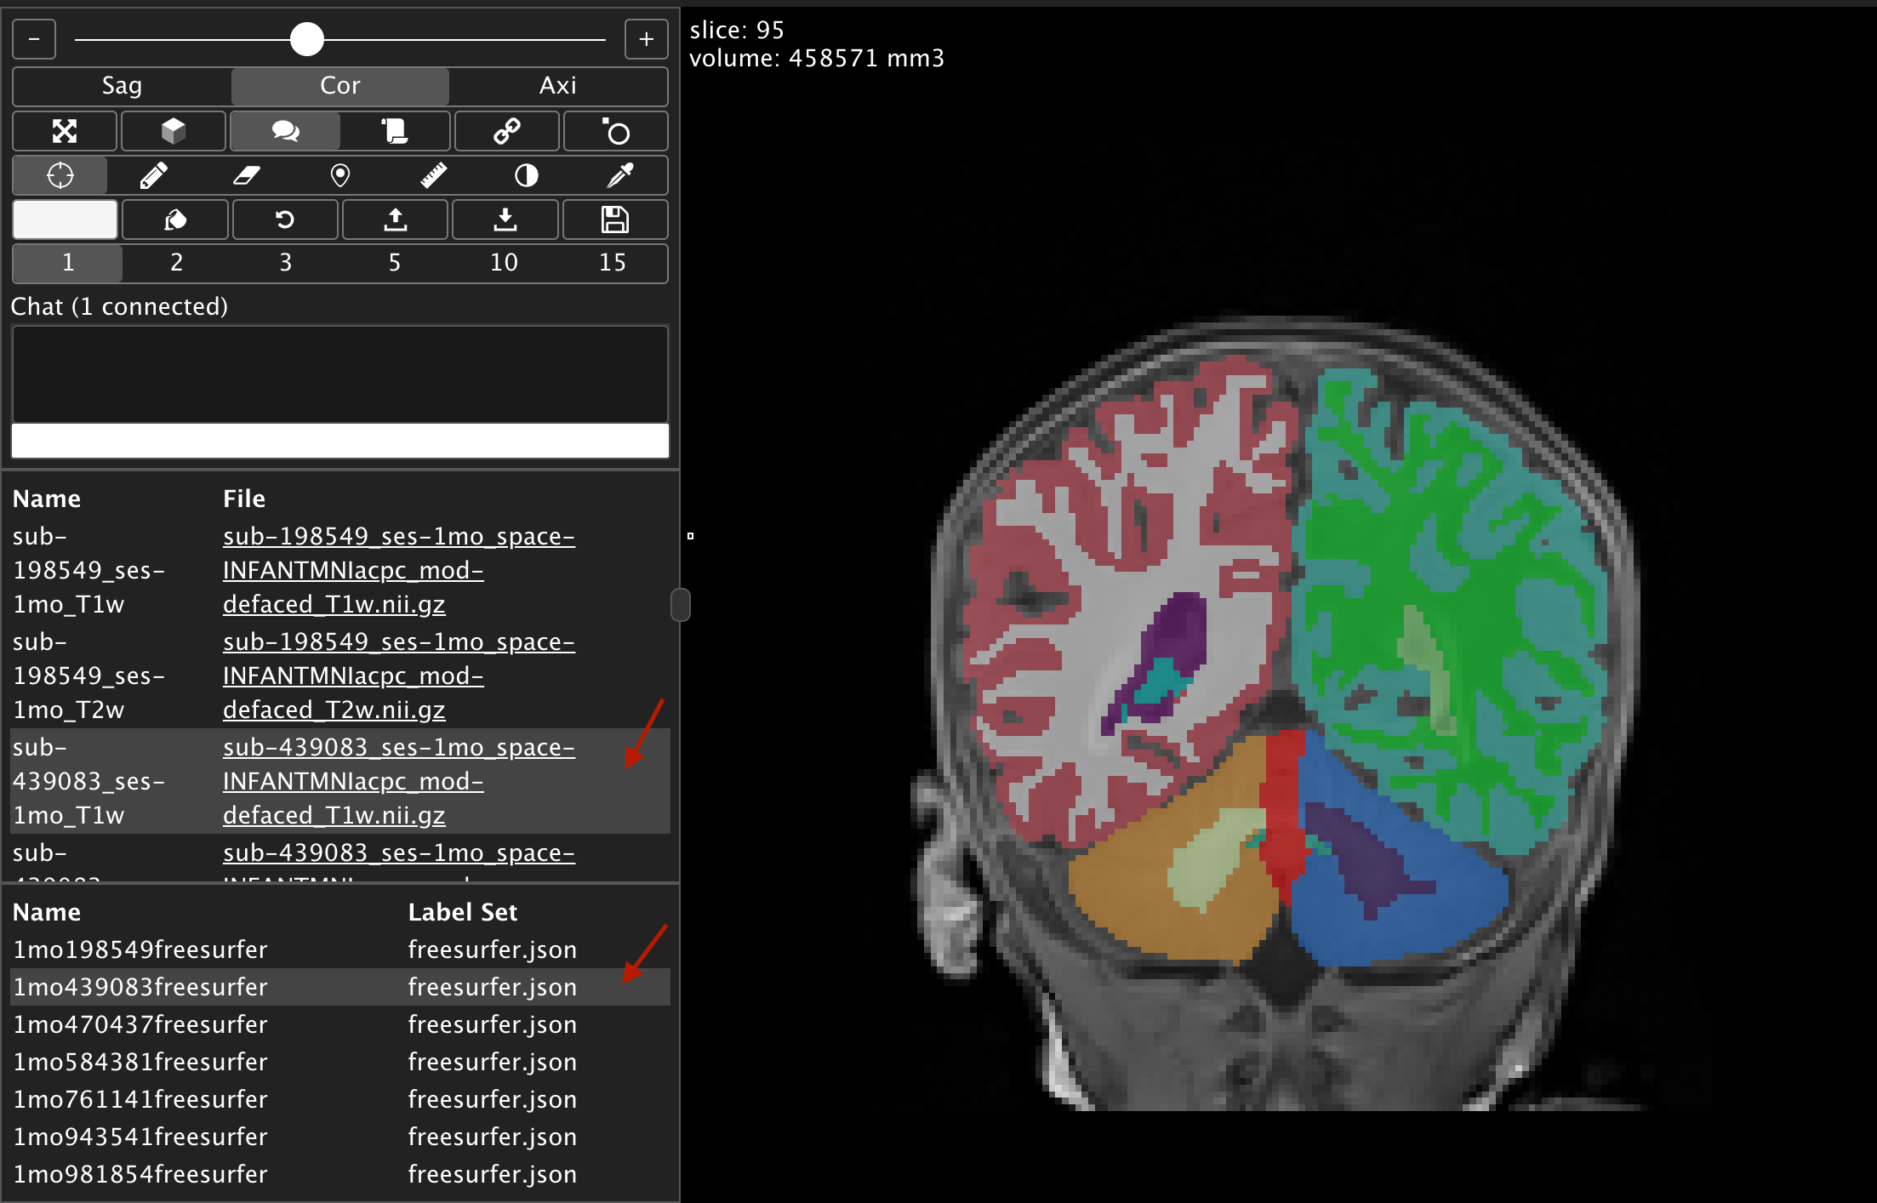
Task: Click the scroll script icon
Action: tap(395, 131)
